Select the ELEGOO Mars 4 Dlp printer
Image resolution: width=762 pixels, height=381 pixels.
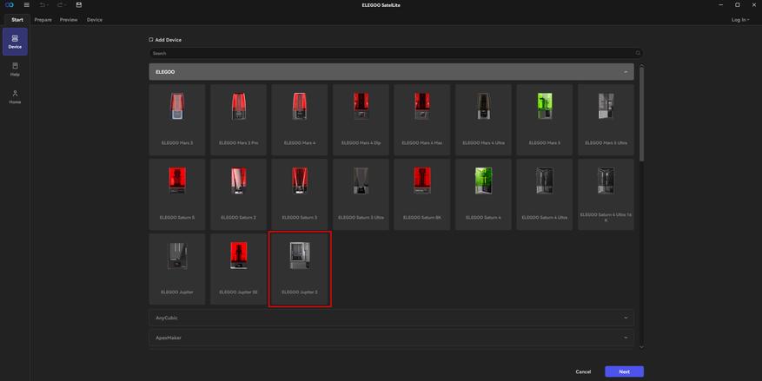tap(361, 120)
